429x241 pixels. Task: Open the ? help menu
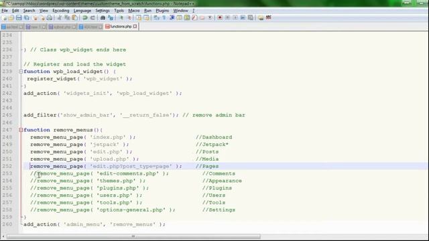[x=194, y=11]
